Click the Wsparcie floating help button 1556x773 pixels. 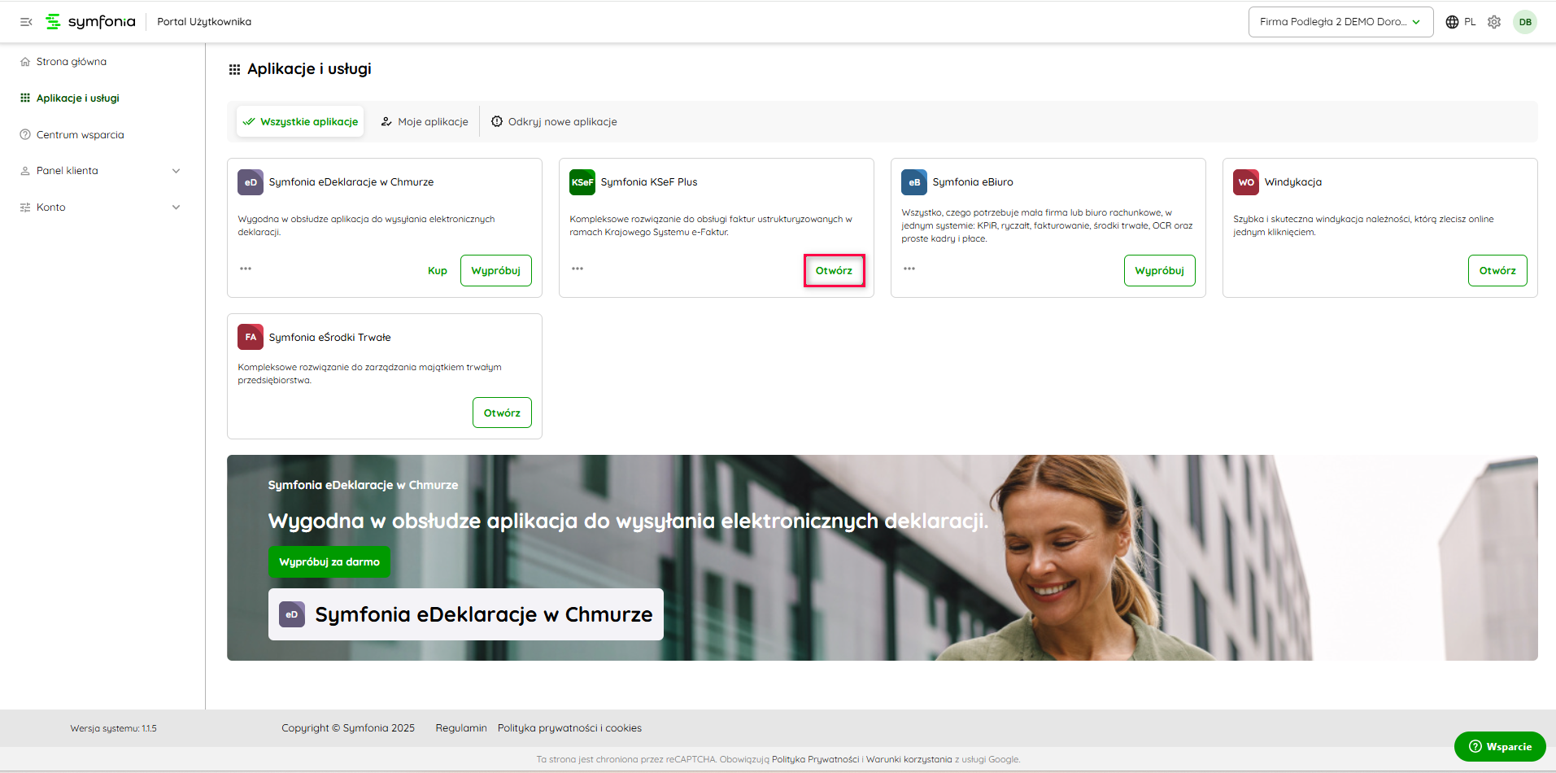1499,747
